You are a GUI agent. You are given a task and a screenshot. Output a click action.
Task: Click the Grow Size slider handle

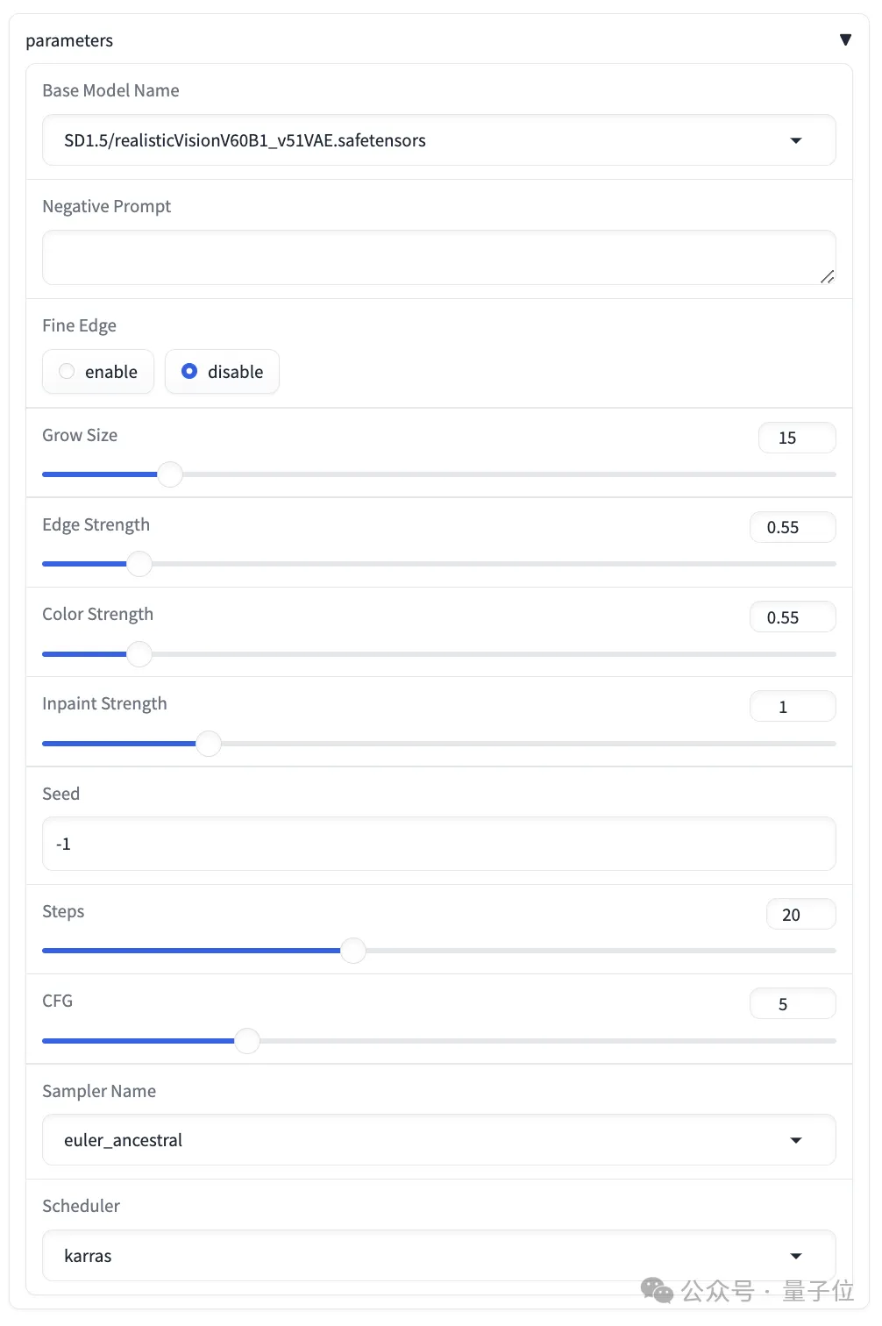[169, 474]
